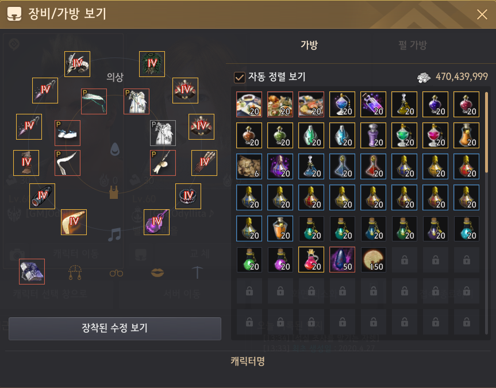
Task: Select the green leafy armor slot
Action: tap(152, 64)
